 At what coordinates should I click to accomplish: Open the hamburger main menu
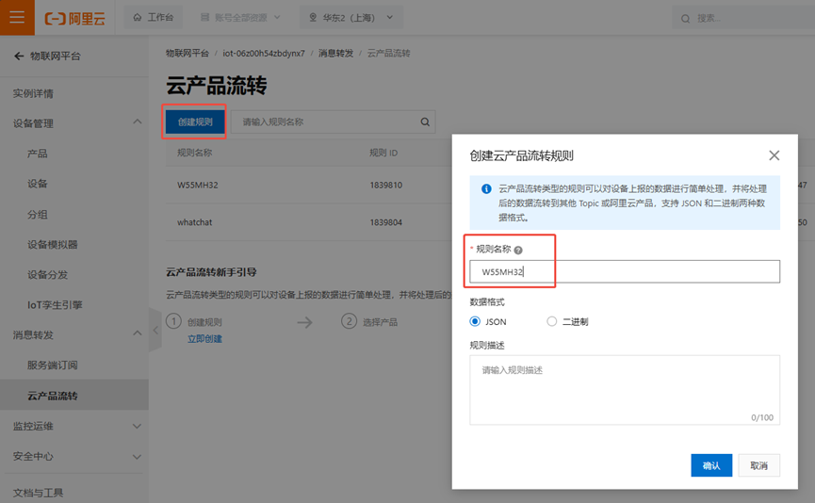17,17
